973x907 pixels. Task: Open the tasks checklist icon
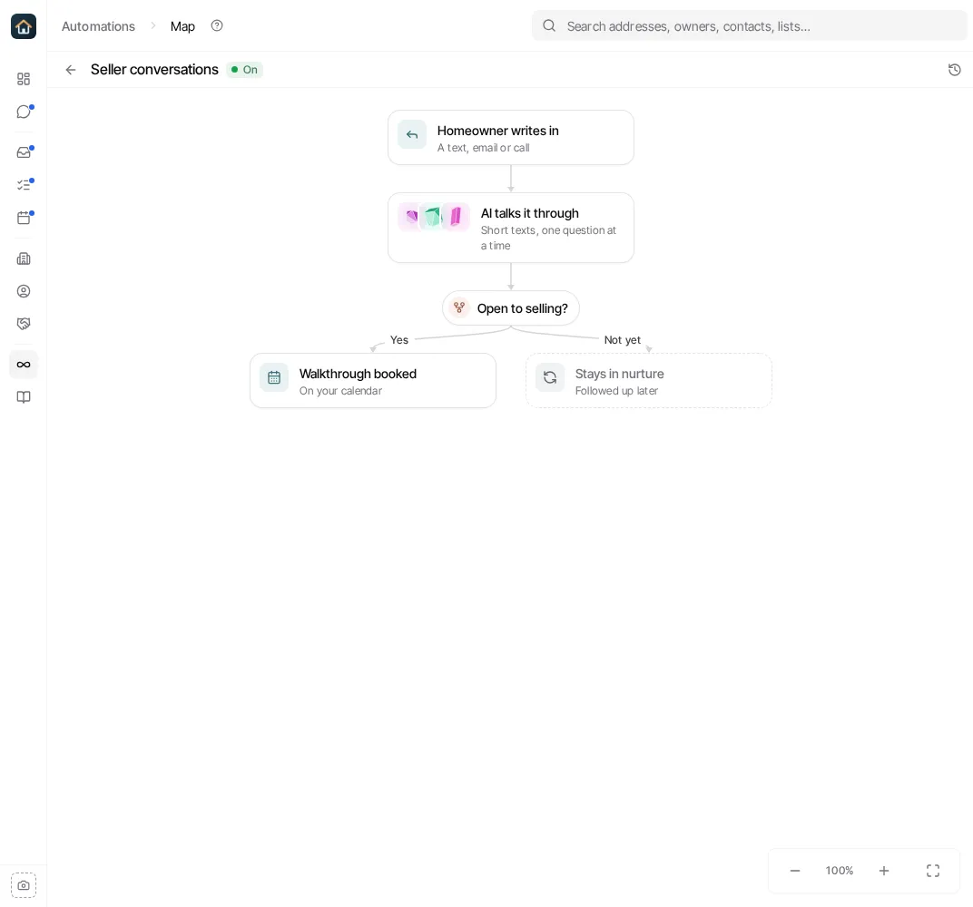coord(24,185)
